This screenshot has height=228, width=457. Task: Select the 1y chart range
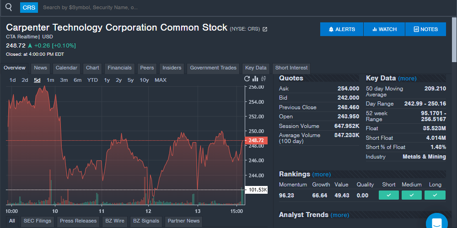pos(107,80)
